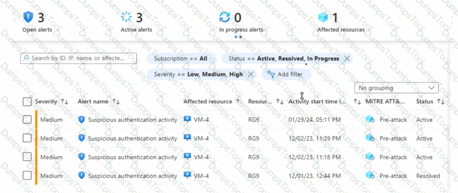Open VM-4 resource in 01/29/24 row
The width and height of the screenshot is (458, 193).
click(x=201, y=120)
